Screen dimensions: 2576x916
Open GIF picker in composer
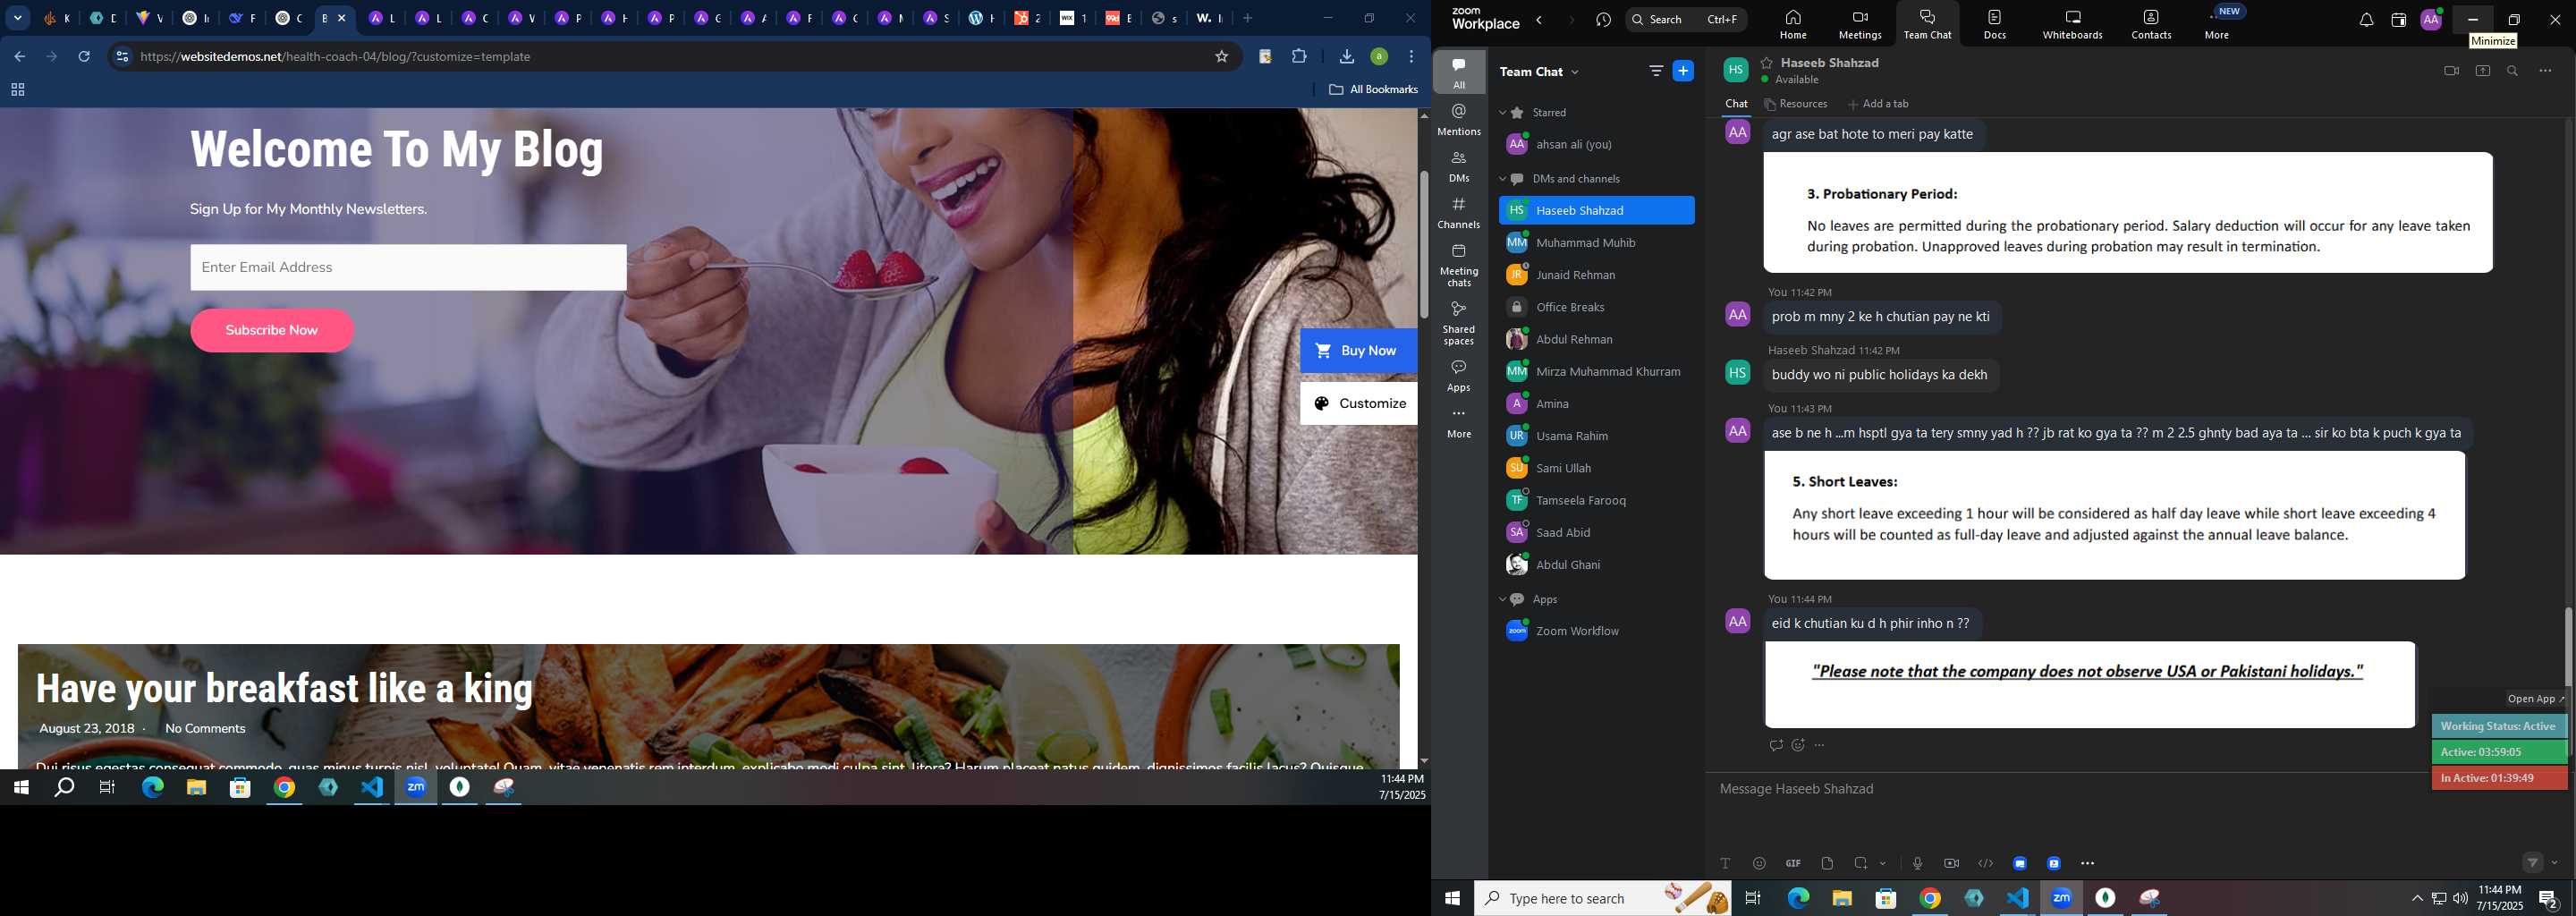click(1793, 863)
